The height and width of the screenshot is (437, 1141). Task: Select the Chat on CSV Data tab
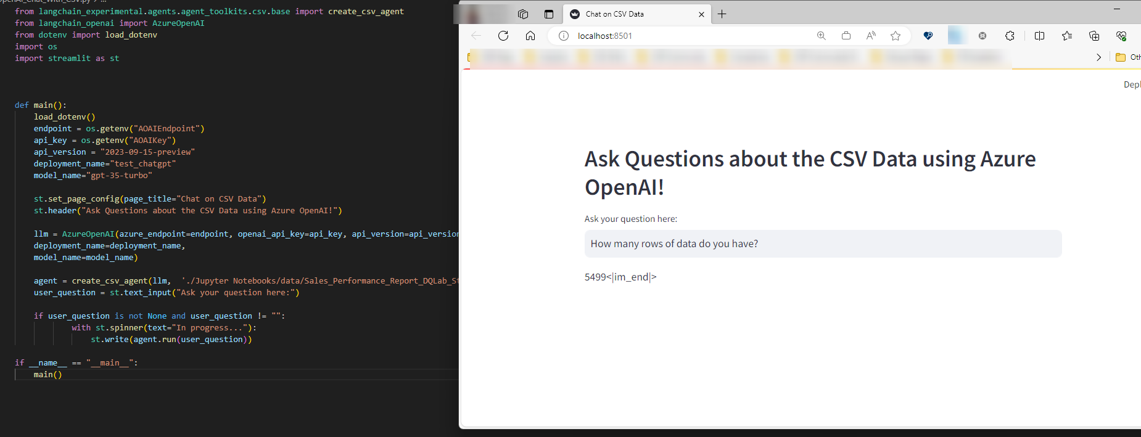pos(637,14)
